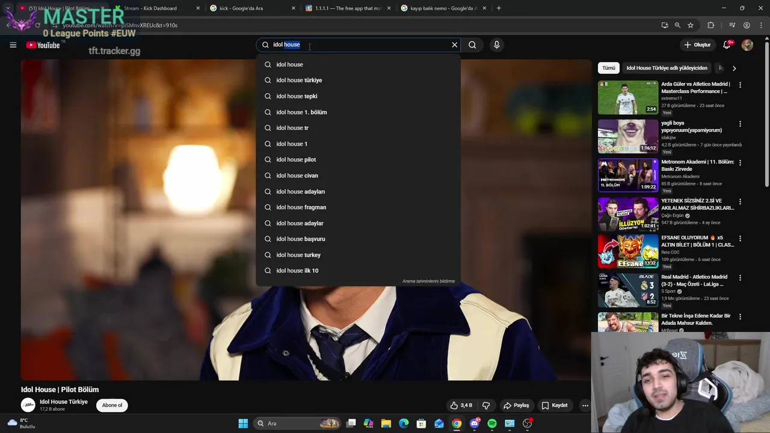Go to the YouTube home logo

43,45
